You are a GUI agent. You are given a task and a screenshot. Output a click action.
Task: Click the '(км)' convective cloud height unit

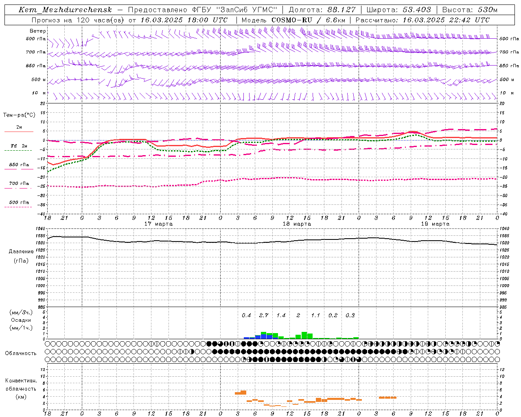[x=21, y=397]
